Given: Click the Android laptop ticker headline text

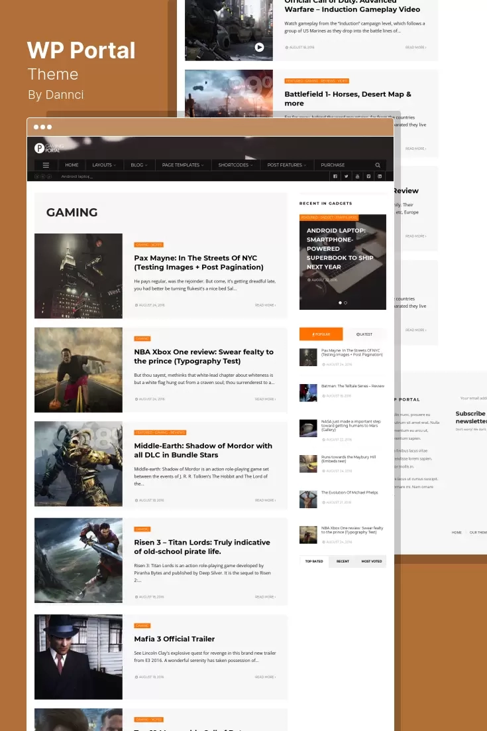Looking at the screenshot, I should pyautogui.click(x=77, y=176).
